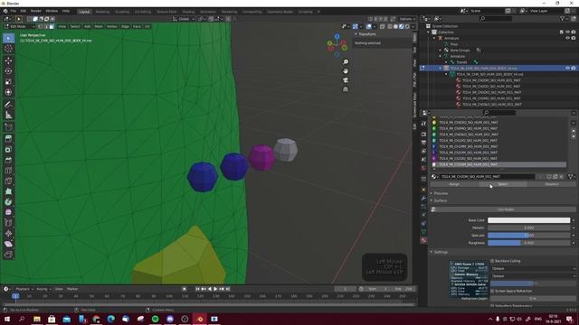Toggle visibility eye of Collection in outliner
579x325 pixels.
point(567,32)
